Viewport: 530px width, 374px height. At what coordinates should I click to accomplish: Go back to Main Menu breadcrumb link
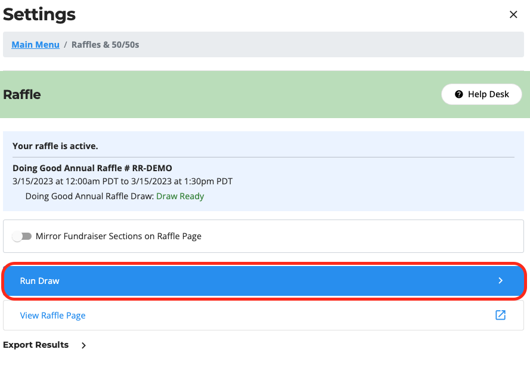coord(35,45)
